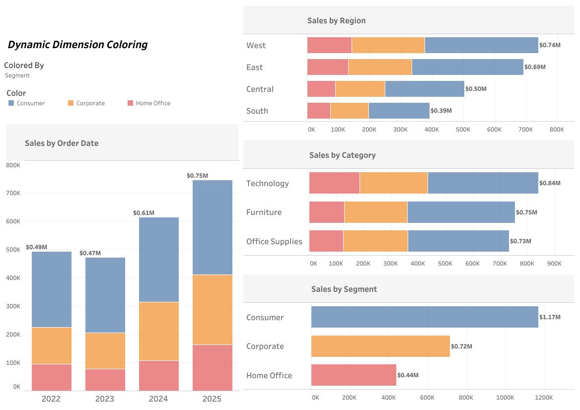Click the Home Office bar in Sales by Segment

coord(354,375)
